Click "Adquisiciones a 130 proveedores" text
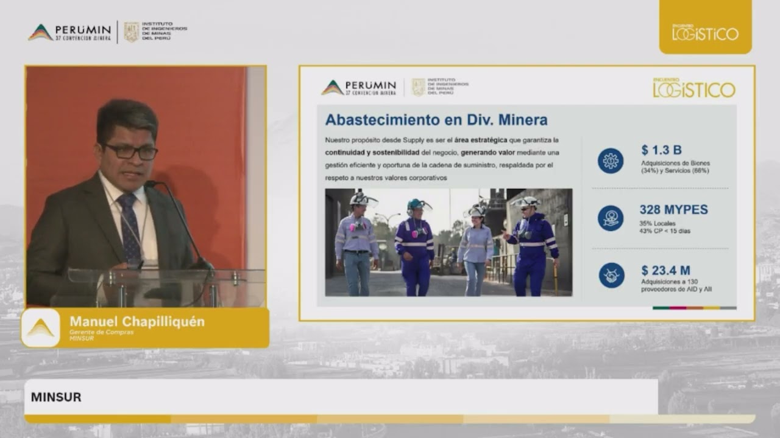 [676, 285]
